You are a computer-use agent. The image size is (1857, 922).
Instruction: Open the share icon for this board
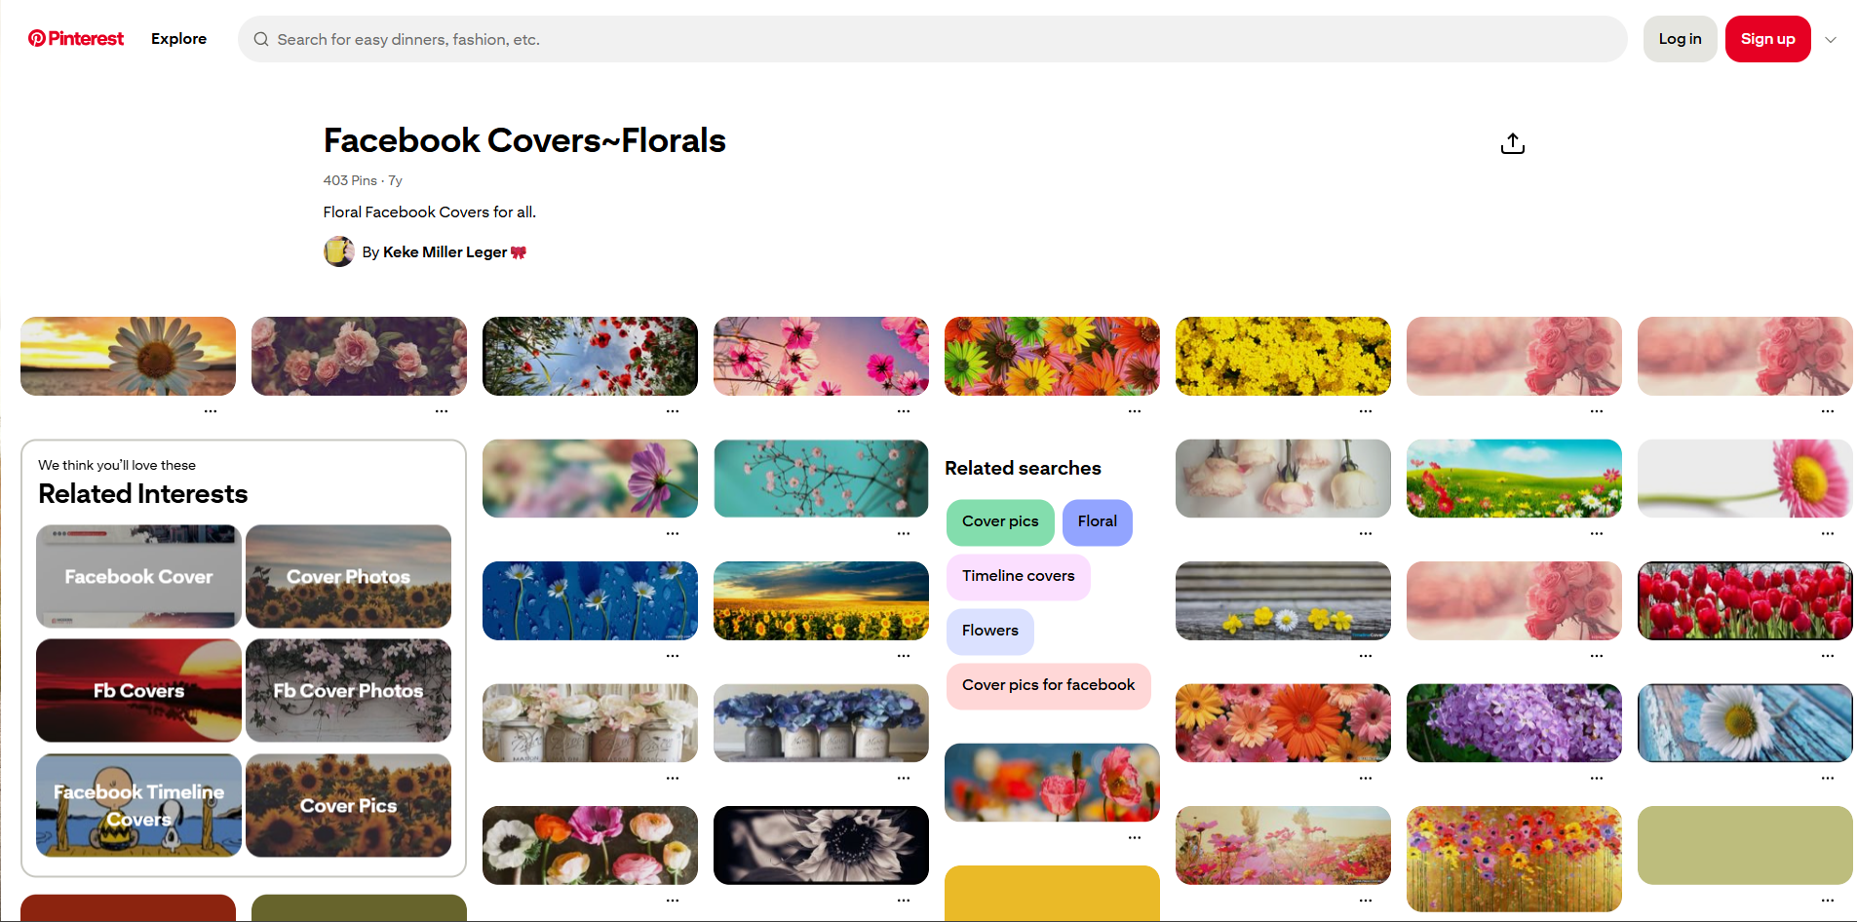click(1512, 142)
